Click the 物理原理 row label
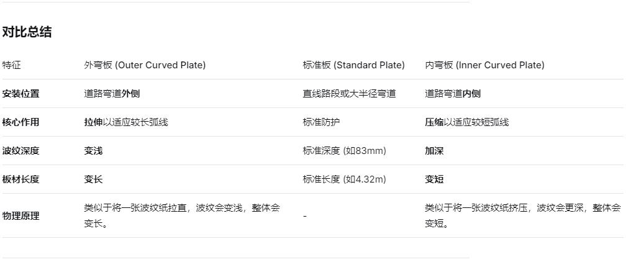This screenshot has width=631, height=280. pos(20,215)
